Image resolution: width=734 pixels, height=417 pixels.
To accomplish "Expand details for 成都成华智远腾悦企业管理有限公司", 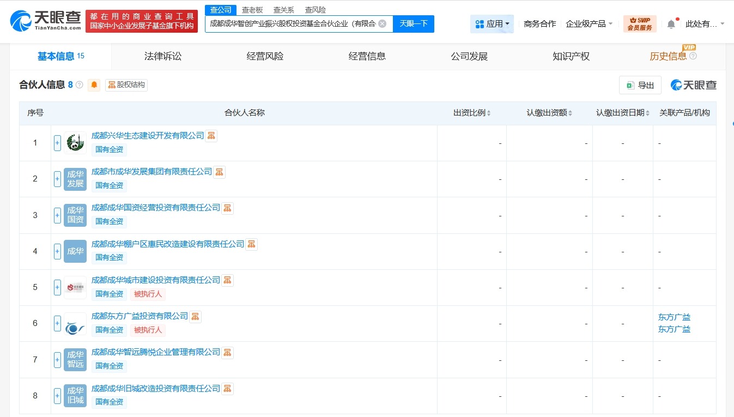I will (57, 359).
